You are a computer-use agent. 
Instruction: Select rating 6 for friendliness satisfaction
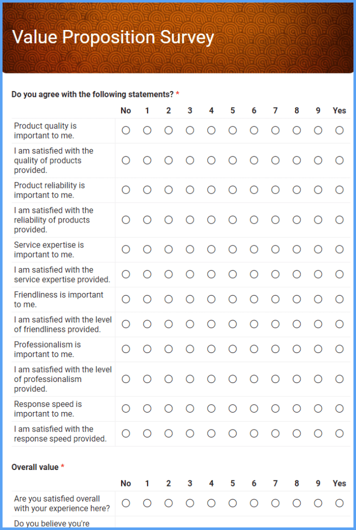[254, 324]
